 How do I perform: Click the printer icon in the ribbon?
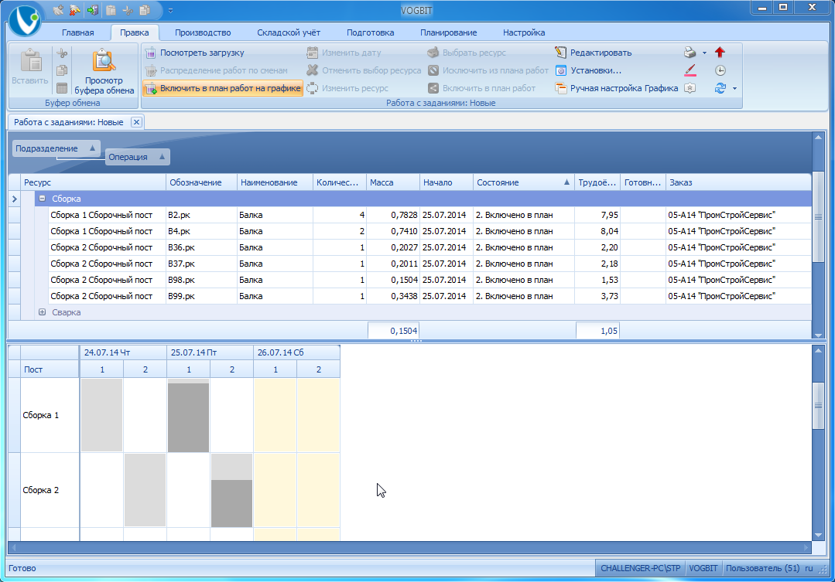(x=690, y=52)
